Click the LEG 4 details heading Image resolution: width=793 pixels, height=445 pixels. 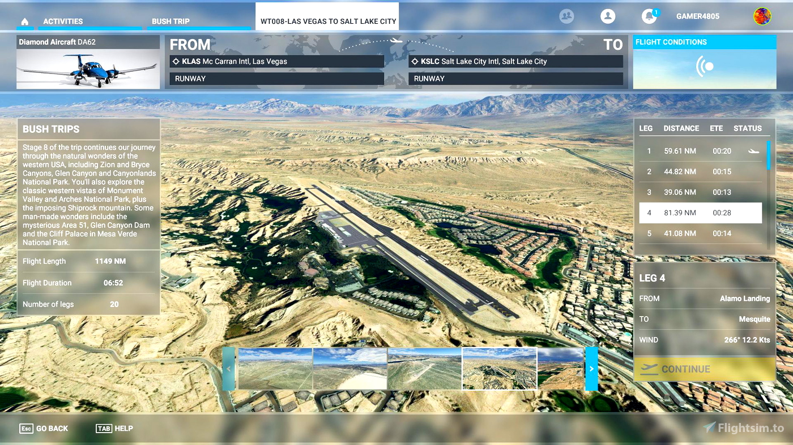653,278
